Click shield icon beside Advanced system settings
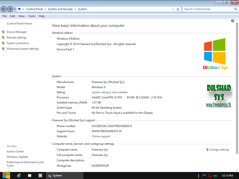The image size is (239, 179). (x=3, y=49)
